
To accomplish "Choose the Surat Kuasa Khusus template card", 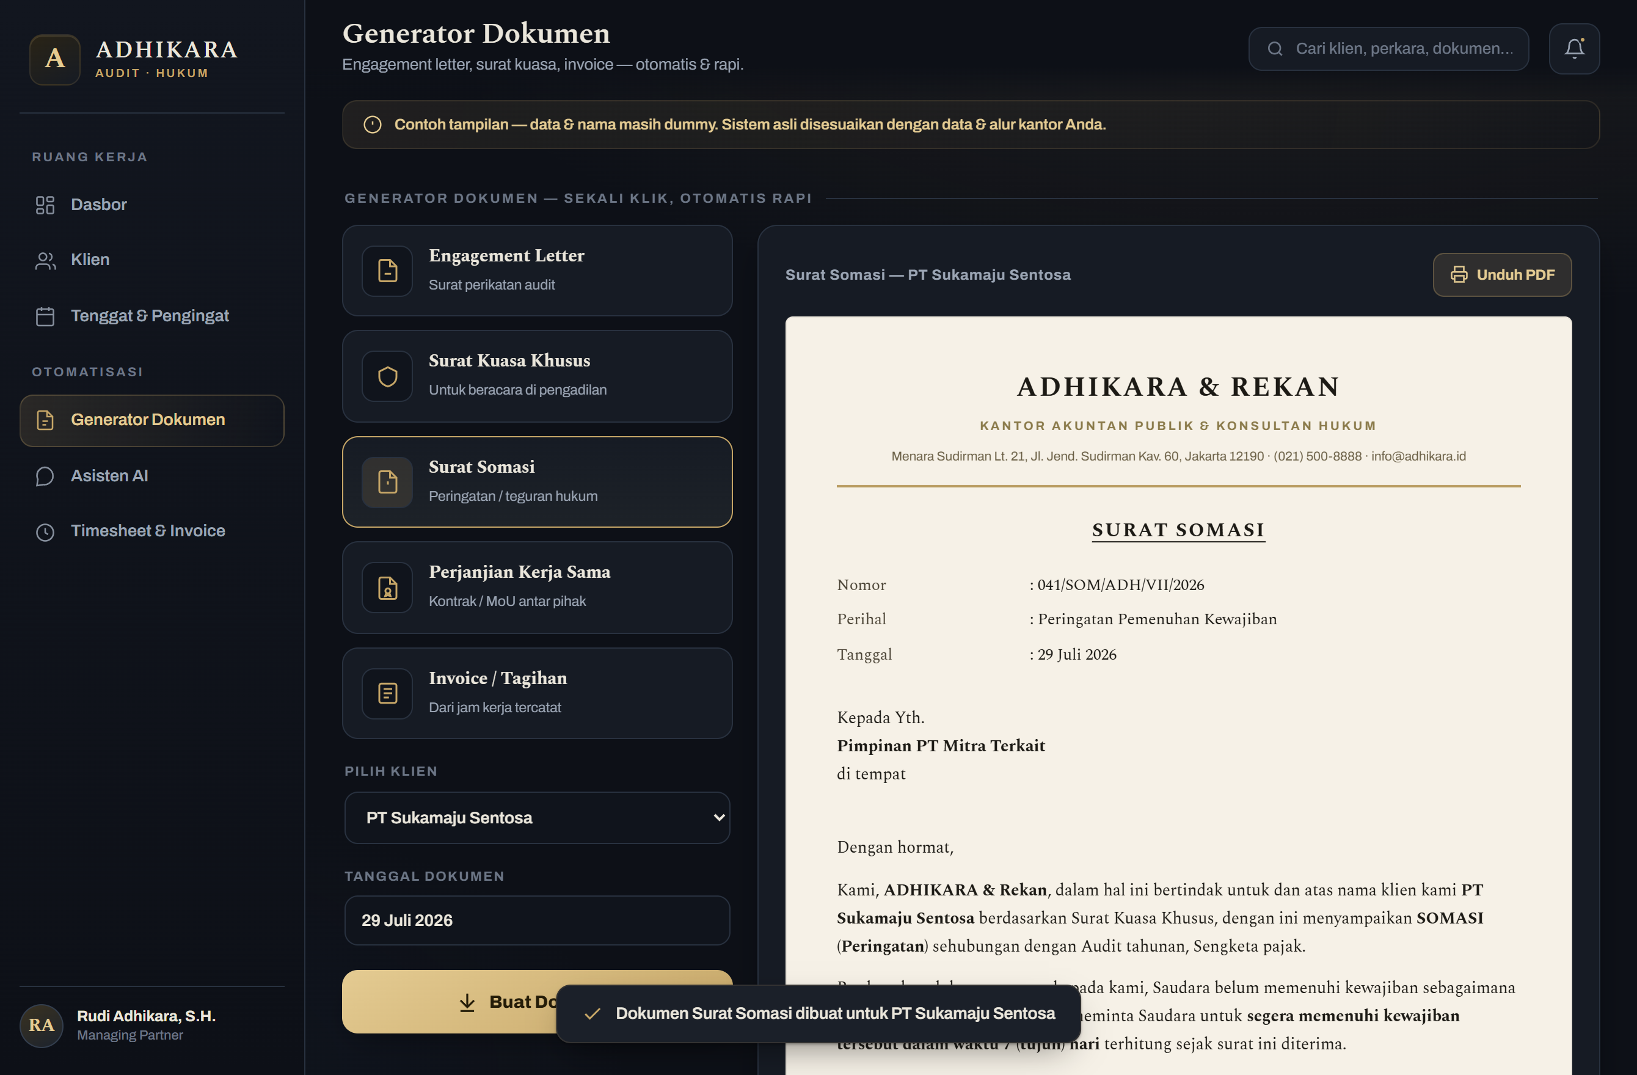I will (x=536, y=376).
